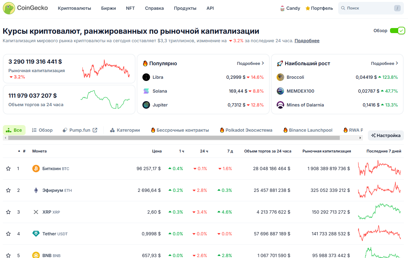
Task: Click the CoinGecko gecko logo
Action: click(x=9, y=8)
